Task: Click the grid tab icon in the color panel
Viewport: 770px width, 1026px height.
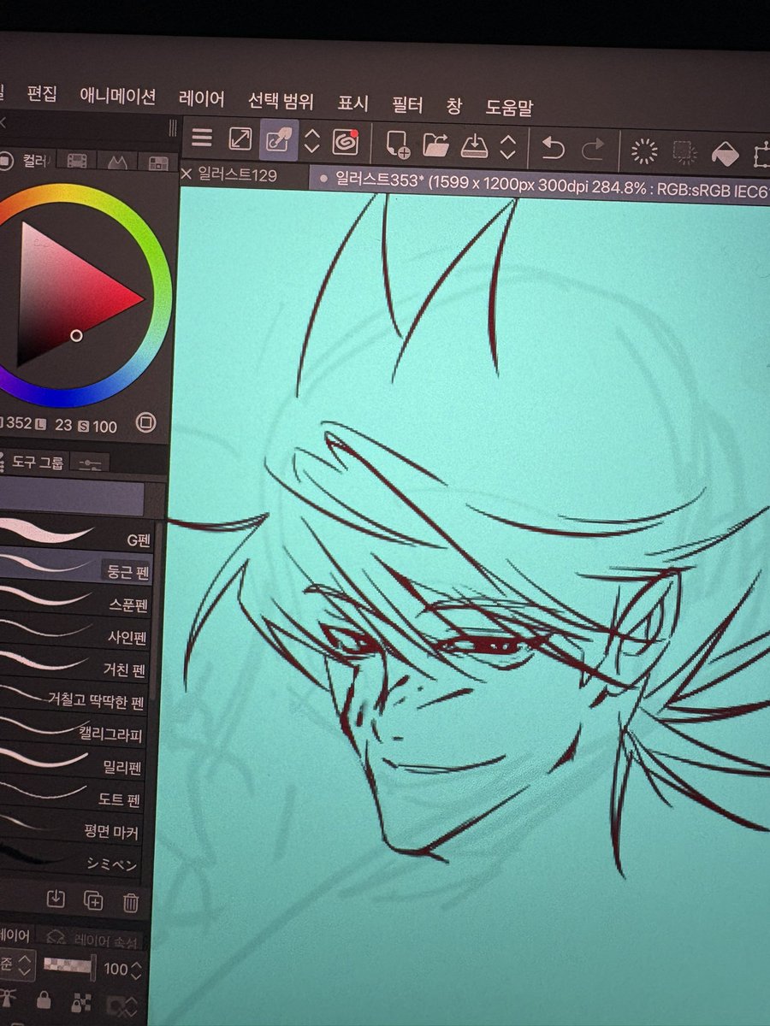Action: 157,162
